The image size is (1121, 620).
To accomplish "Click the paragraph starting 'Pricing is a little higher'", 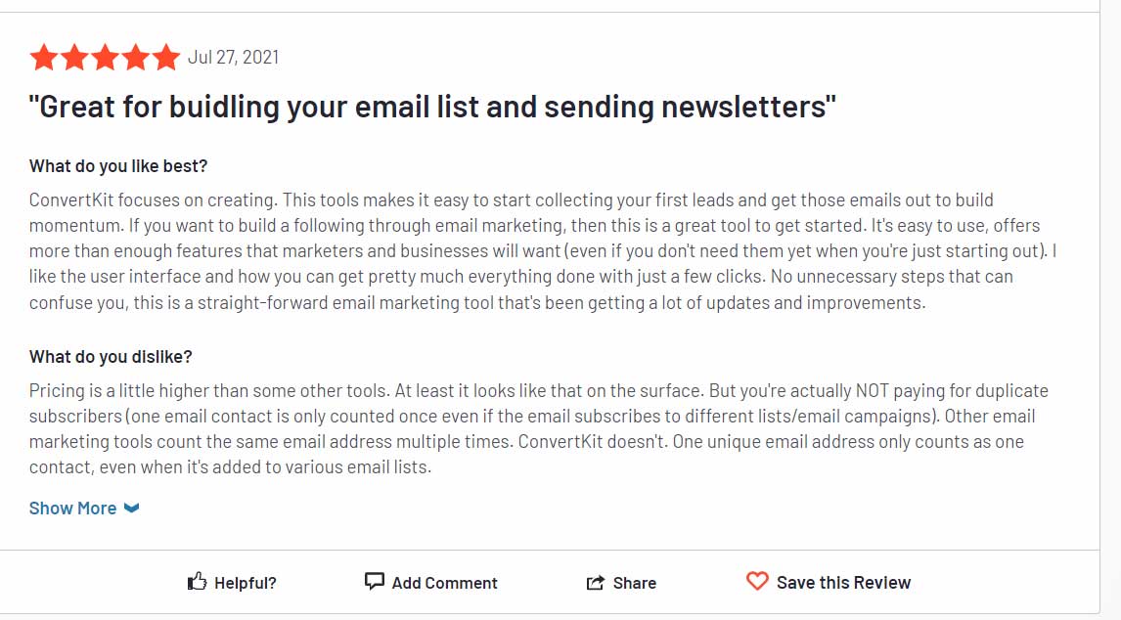I will 538,429.
